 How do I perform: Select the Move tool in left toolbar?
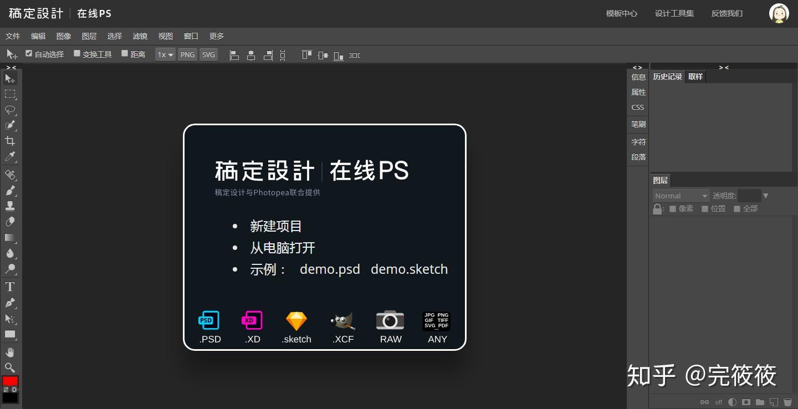pos(10,79)
